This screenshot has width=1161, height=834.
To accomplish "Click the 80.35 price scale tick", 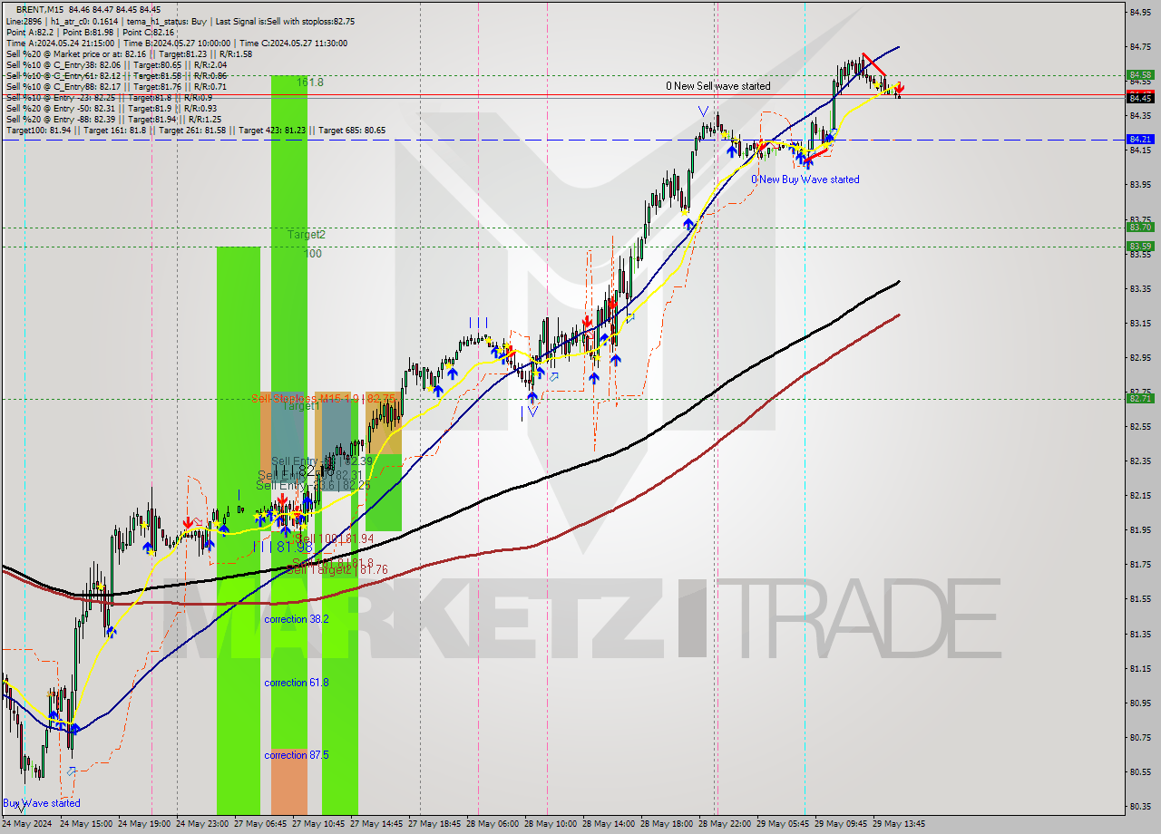I will coord(1140,806).
